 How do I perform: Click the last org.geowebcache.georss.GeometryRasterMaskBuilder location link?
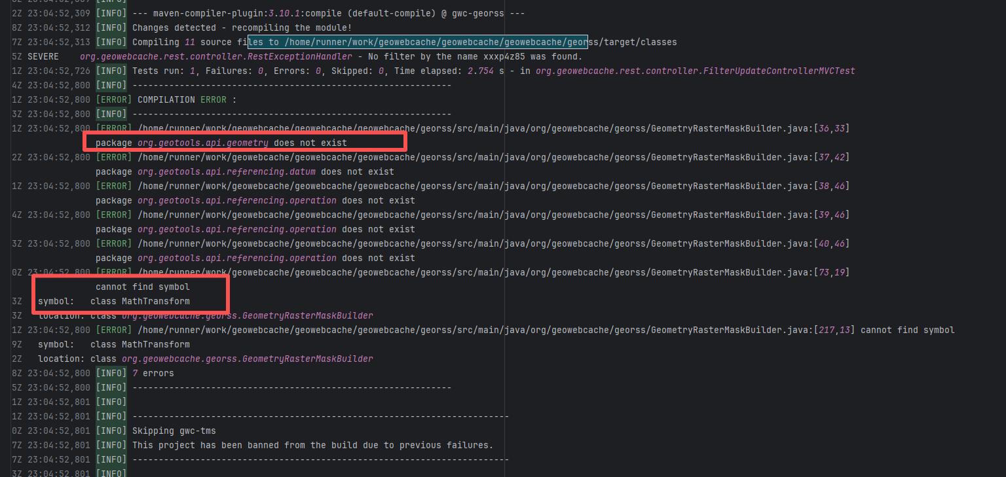tap(247, 359)
